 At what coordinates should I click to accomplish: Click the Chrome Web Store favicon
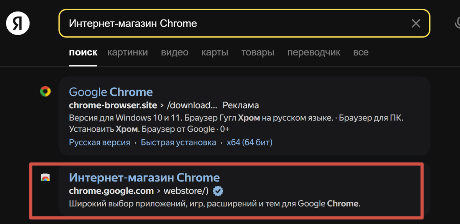coord(45,177)
